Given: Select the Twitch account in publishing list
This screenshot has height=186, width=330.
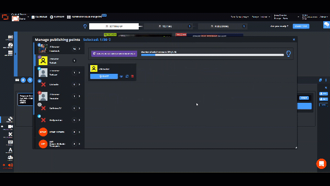Looking at the screenshot, I should click(x=59, y=60).
